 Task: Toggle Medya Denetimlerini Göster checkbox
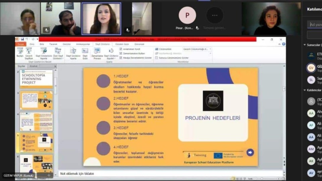coord(121,58)
